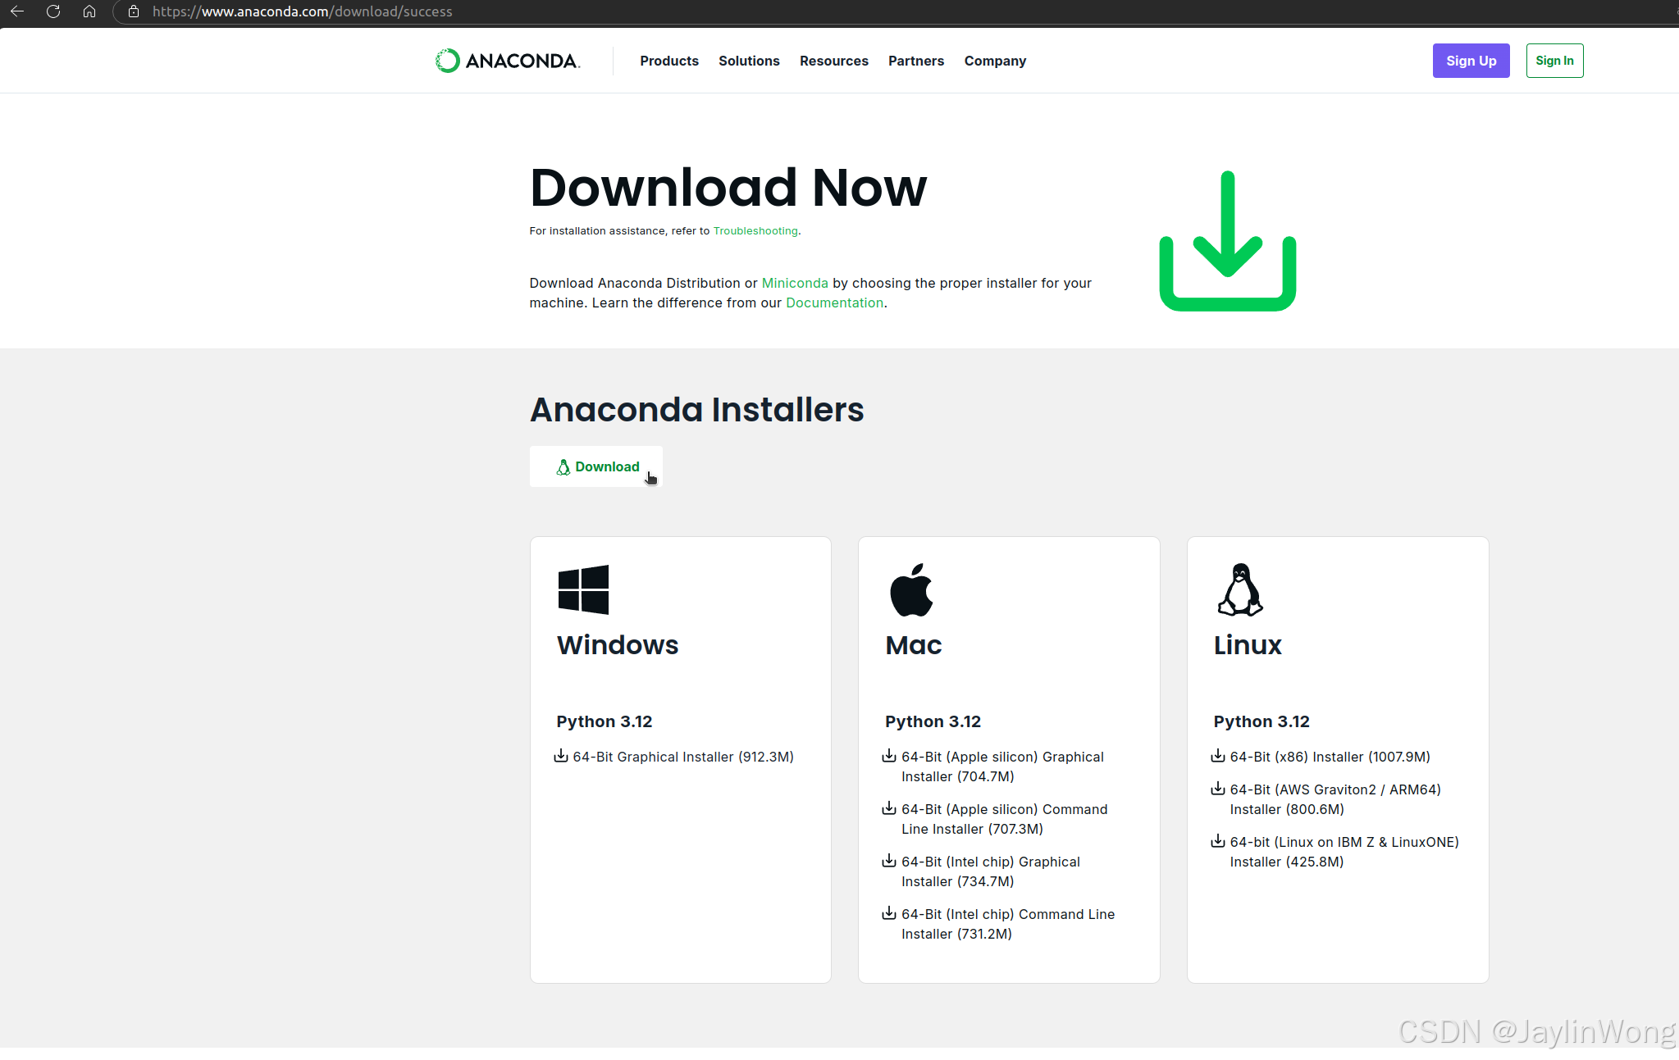Open the Company navigation menu
1679x1060 pixels.
point(995,61)
